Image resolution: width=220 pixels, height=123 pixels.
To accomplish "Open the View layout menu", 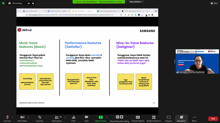I will tap(214, 3).
